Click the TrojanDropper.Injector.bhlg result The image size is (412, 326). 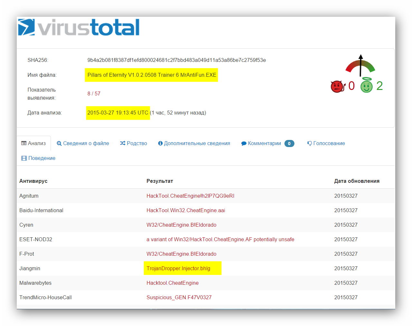tap(178, 268)
